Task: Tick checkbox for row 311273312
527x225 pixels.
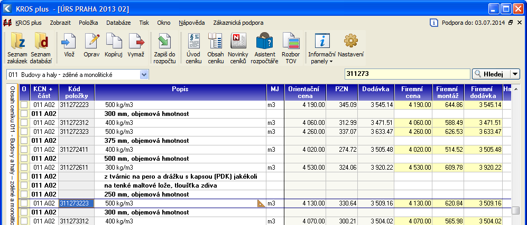Action: click(x=24, y=221)
